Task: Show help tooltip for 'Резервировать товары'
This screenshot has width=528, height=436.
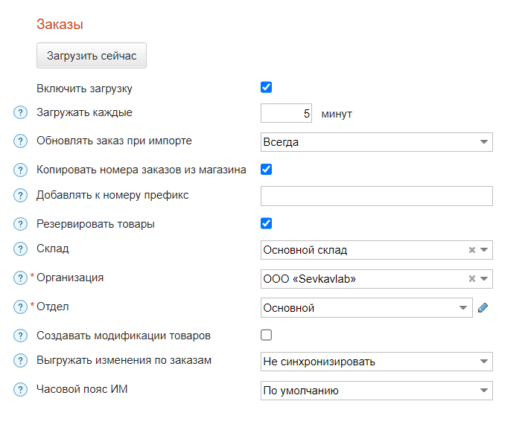Action: tap(20, 224)
